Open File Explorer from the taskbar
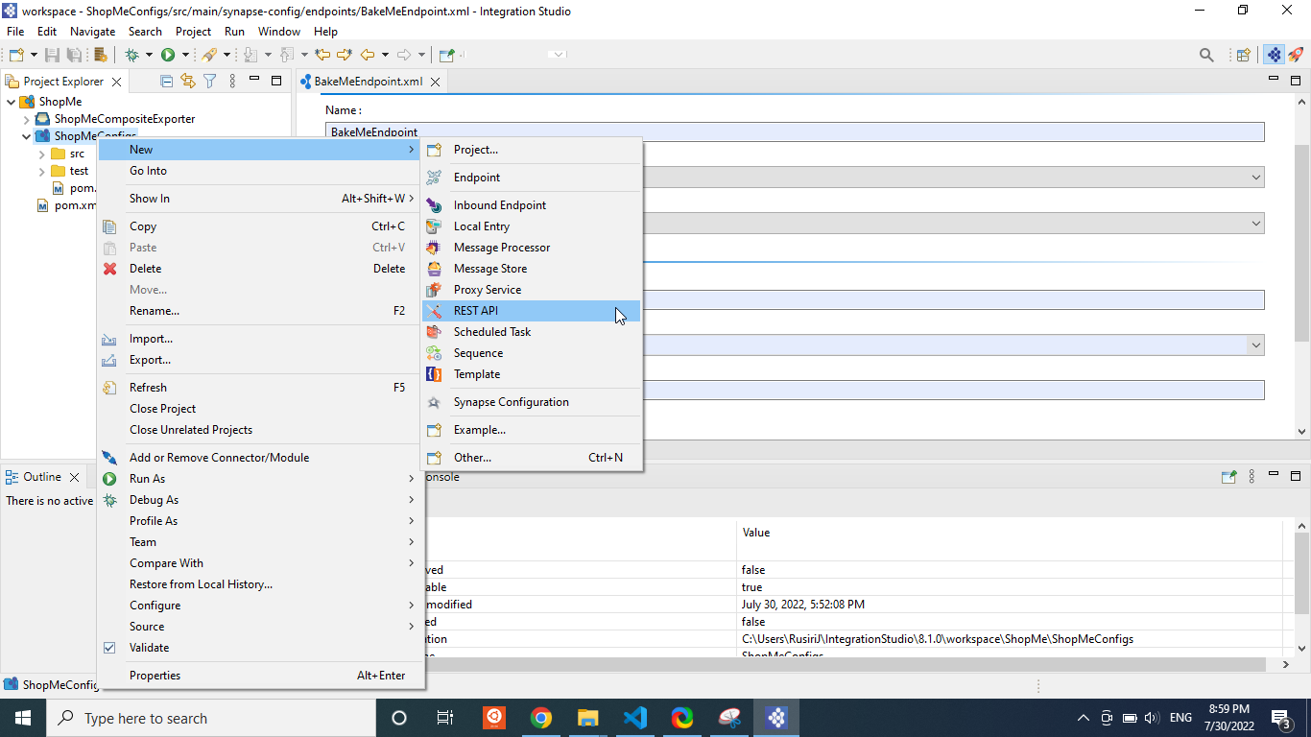This screenshot has height=737, width=1311. [x=588, y=718]
